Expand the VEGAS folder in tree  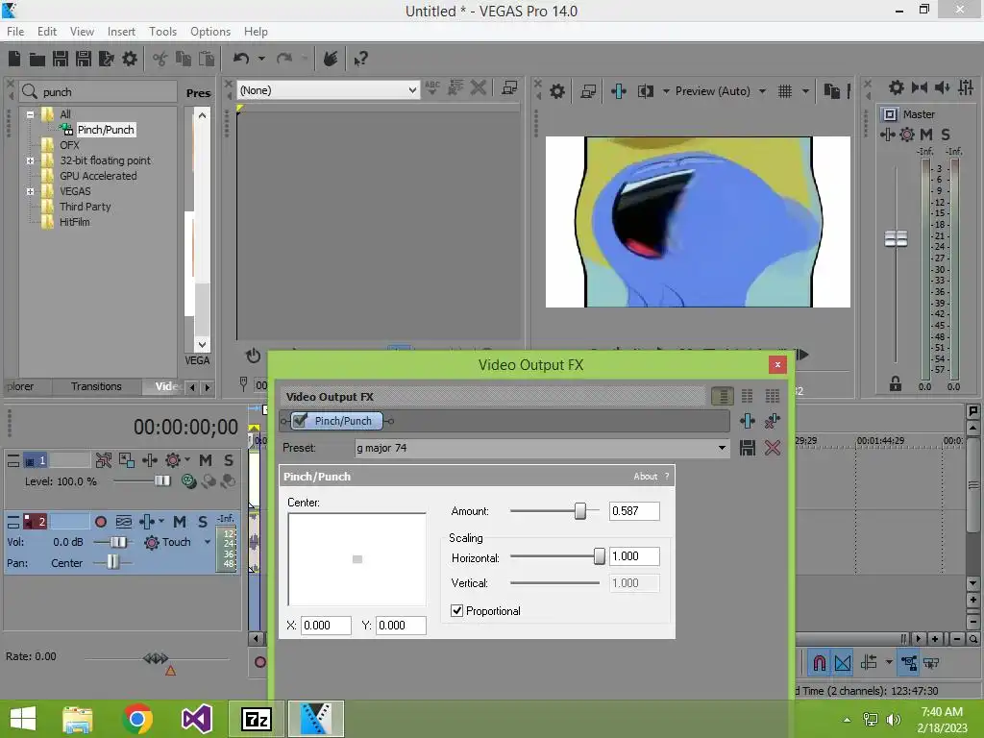[x=30, y=192]
